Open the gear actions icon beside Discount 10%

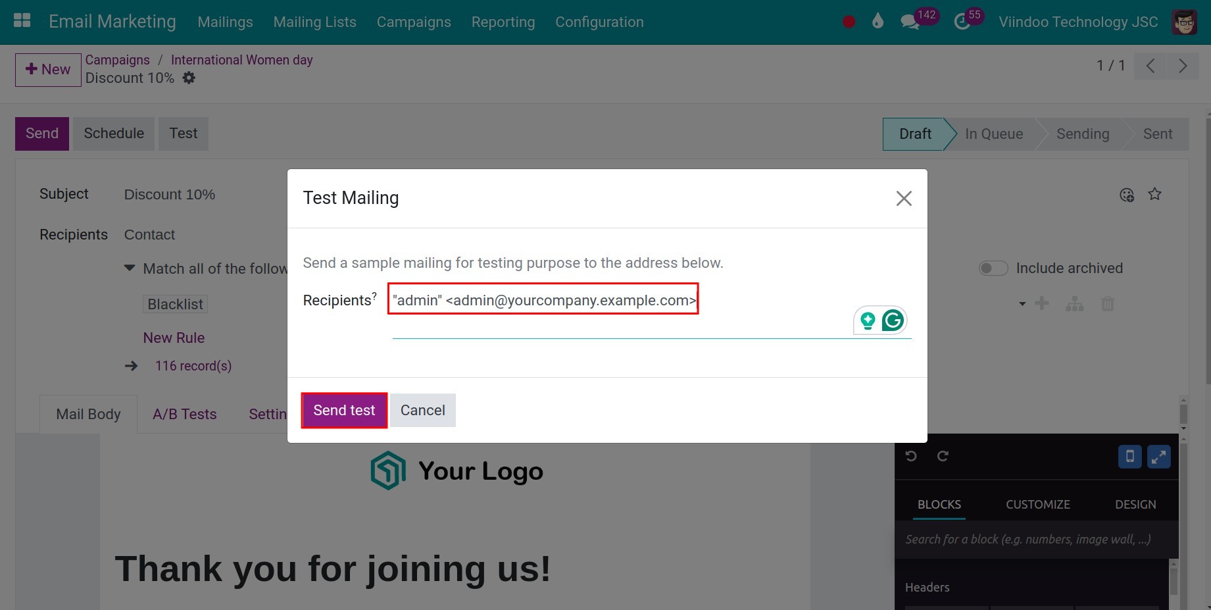tap(189, 78)
